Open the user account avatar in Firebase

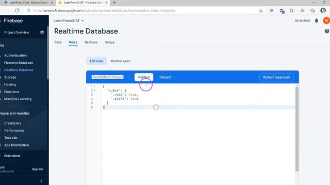point(326,21)
